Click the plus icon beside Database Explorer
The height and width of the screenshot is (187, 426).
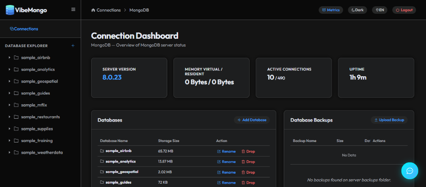click(73, 46)
